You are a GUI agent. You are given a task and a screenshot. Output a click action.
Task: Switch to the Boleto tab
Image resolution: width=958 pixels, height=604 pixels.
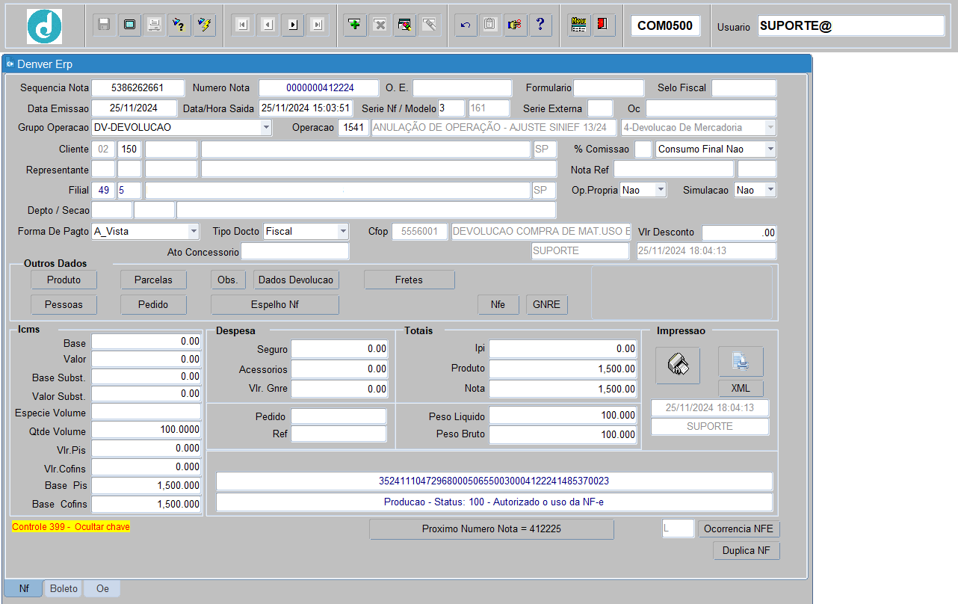click(x=64, y=588)
